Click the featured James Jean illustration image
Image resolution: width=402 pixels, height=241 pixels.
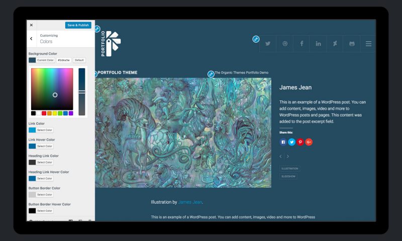coord(183,133)
